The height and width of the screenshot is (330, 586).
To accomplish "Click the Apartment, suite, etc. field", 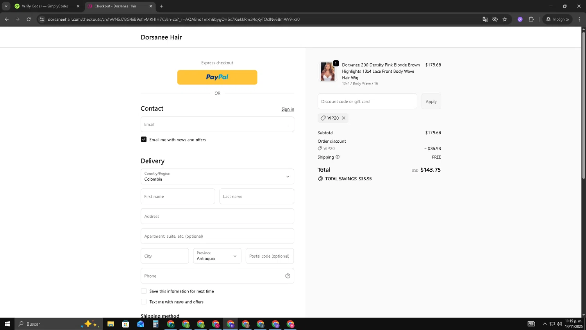I will pyautogui.click(x=217, y=236).
